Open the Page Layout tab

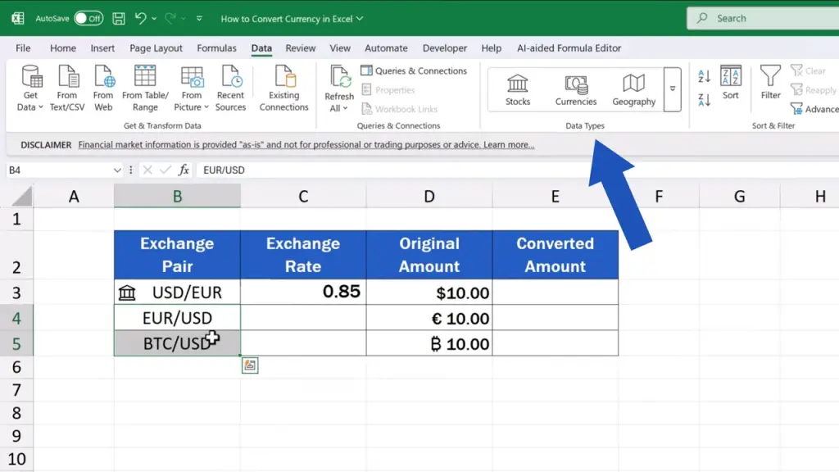point(156,48)
